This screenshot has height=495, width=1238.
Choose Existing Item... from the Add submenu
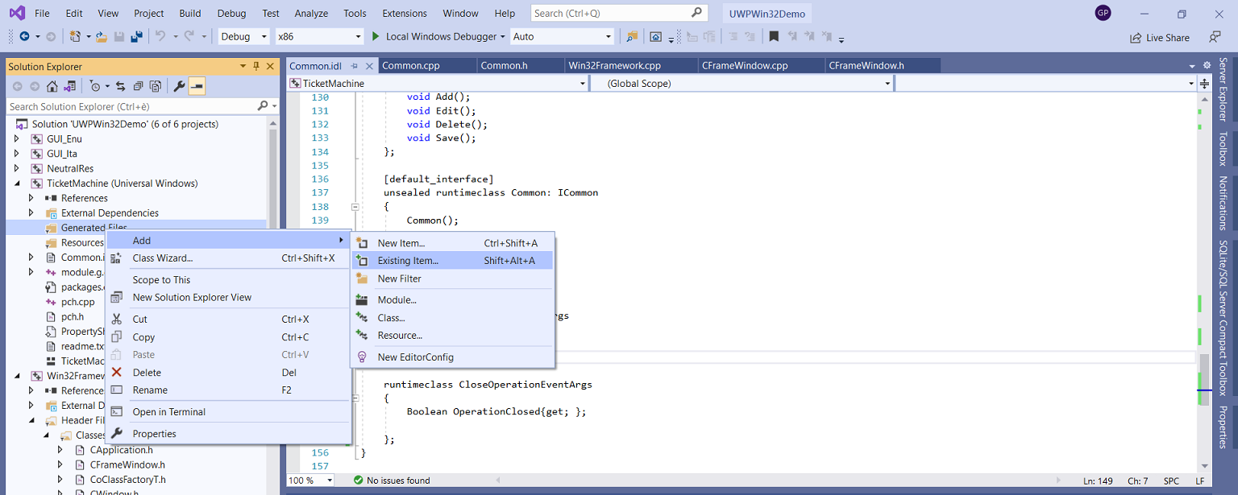(x=453, y=261)
